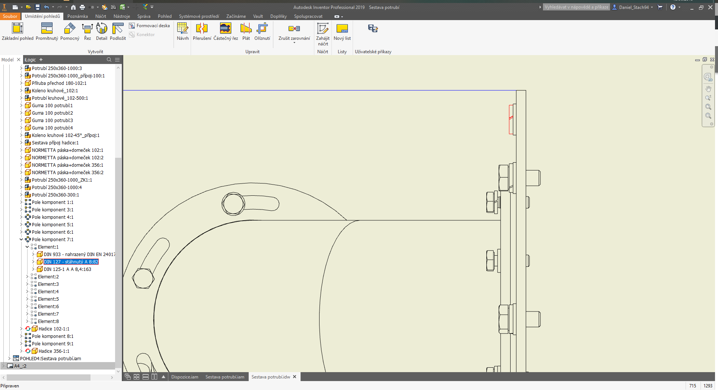The width and height of the screenshot is (718, 390).
Task: Pick the Detail view tool
Action: click(x=101, y=31)
